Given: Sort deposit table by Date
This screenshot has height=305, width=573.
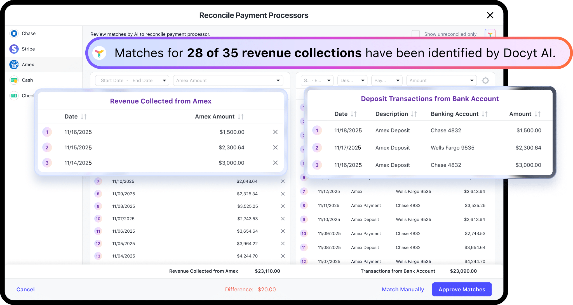Looking at the screenshot, I should tap(354, 114).
